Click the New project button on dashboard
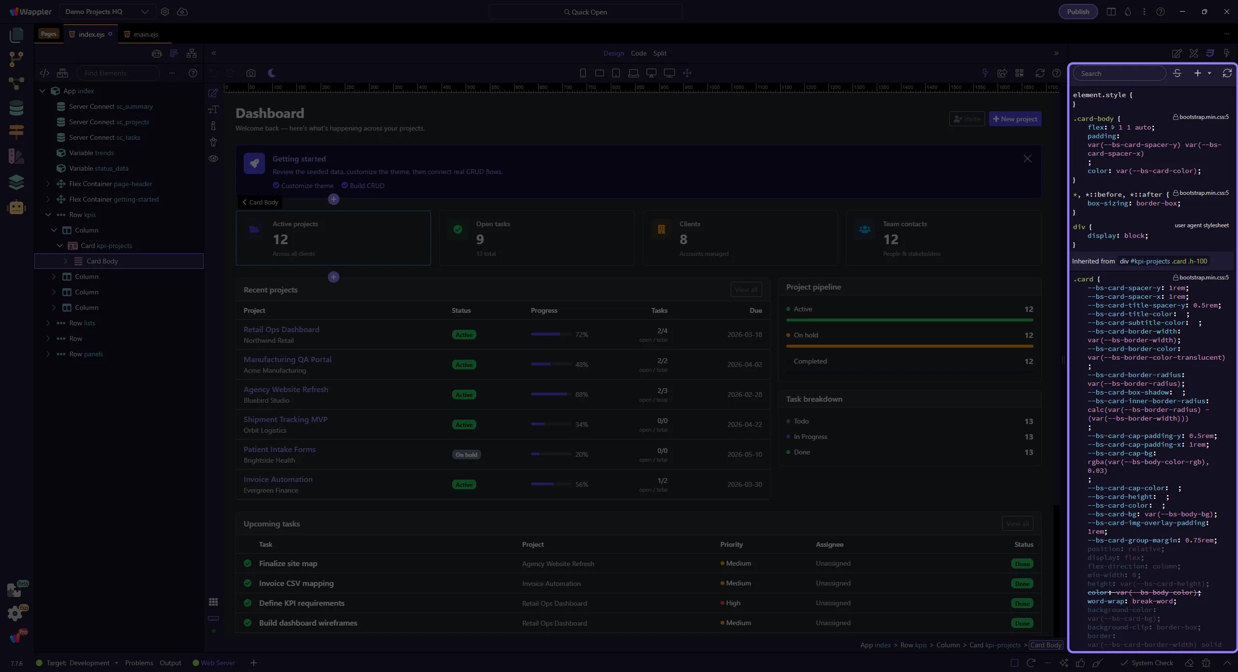 1015,119
